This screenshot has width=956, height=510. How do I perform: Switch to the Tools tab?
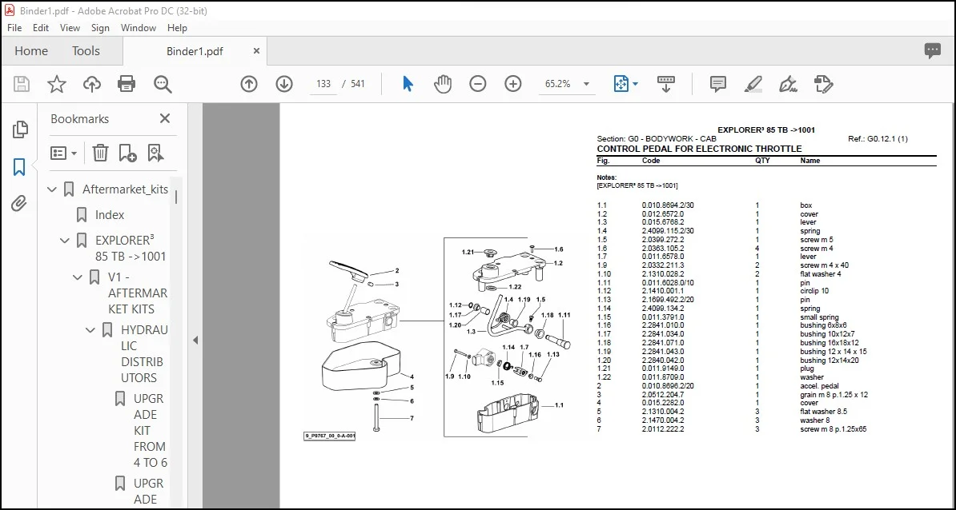tap(86, 51)
